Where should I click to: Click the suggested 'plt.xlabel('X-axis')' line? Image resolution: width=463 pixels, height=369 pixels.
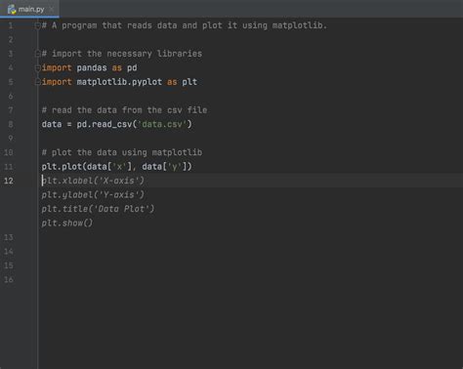[93, 181]
